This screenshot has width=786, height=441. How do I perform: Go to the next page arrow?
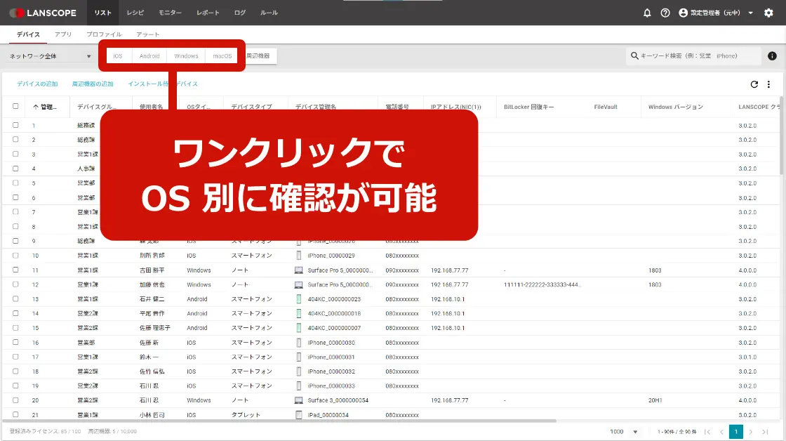click(x=750, y=432)
